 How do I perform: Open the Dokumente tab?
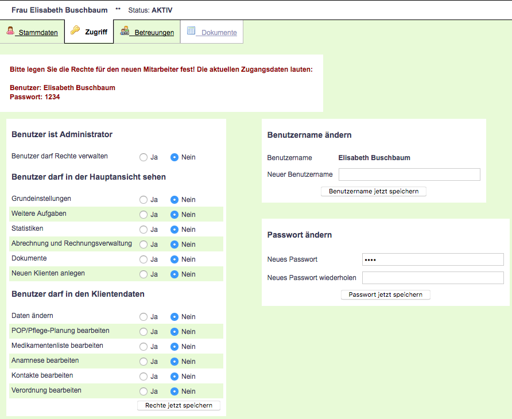coord(219,33)
